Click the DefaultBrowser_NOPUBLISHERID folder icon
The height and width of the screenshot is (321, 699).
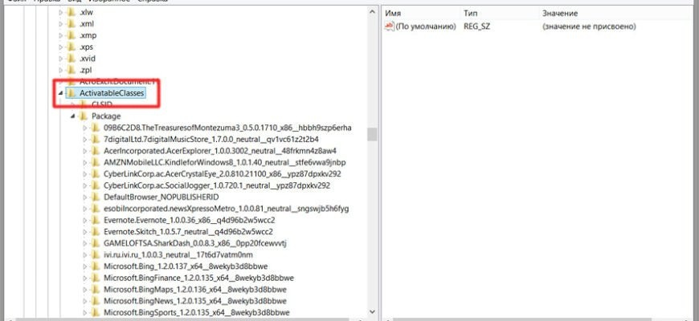coord(96,197)
